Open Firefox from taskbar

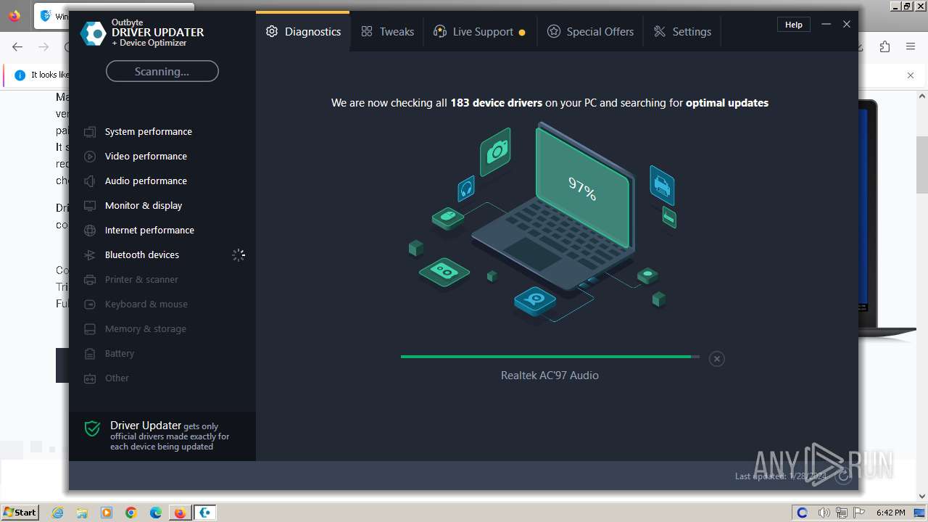click(180, 513)
